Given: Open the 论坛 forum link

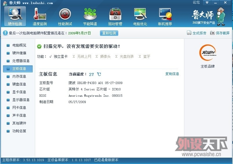Looking at the screenshot, I should [196, 2].
